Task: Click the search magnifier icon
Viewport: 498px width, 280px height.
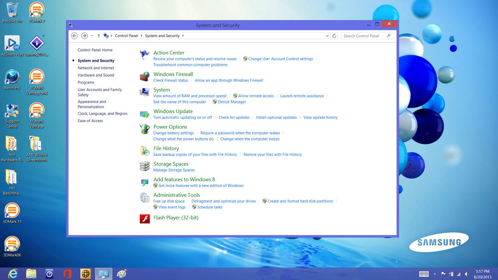Action: [x=389, y=36]
